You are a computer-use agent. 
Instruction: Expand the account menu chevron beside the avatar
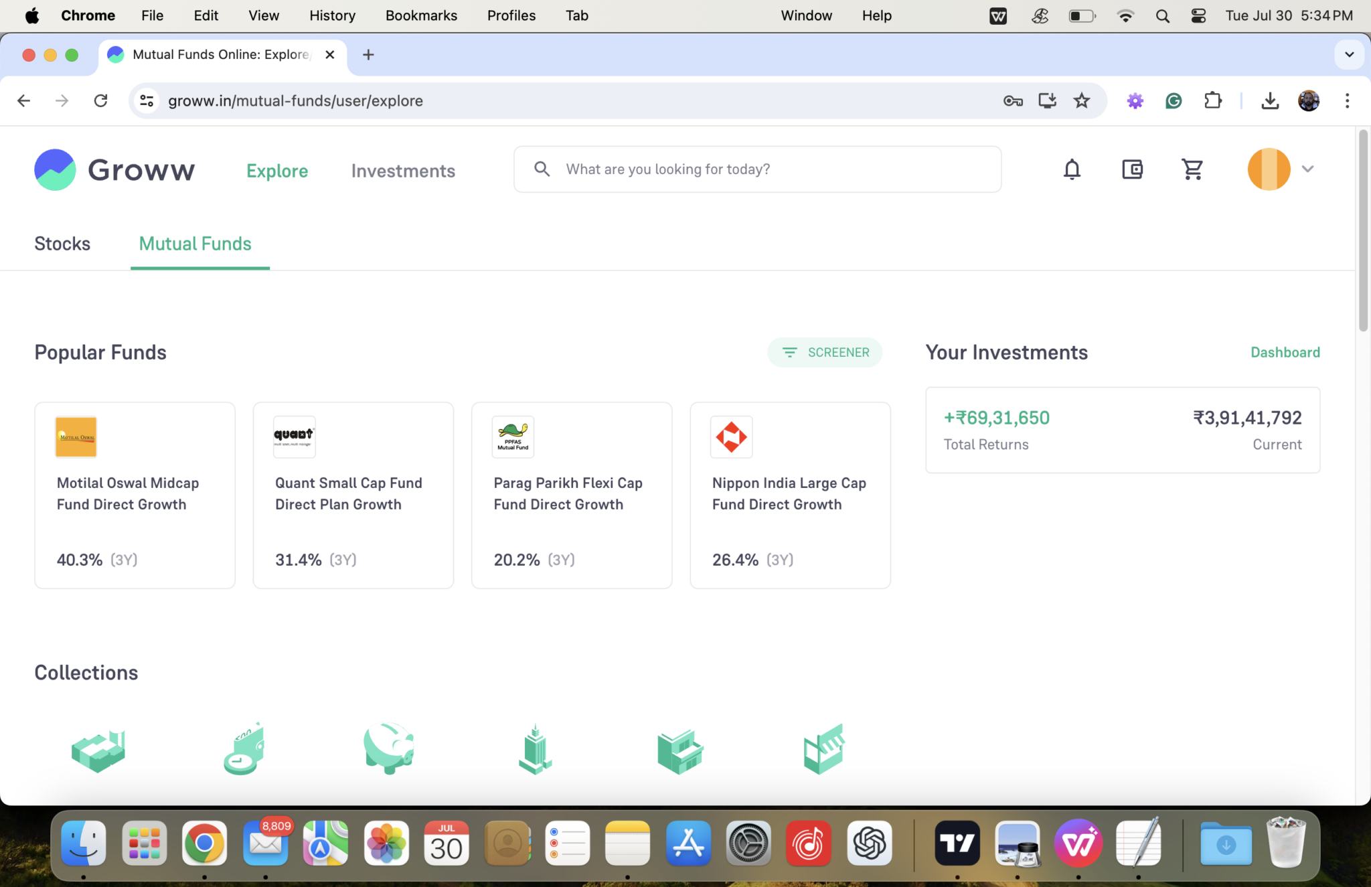pos(1307,169)
